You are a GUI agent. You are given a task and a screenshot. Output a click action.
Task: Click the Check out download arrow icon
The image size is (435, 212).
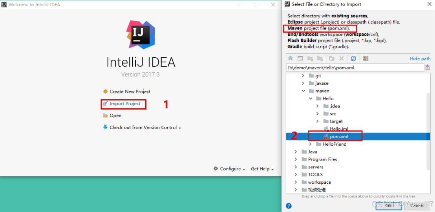point(105,127)
